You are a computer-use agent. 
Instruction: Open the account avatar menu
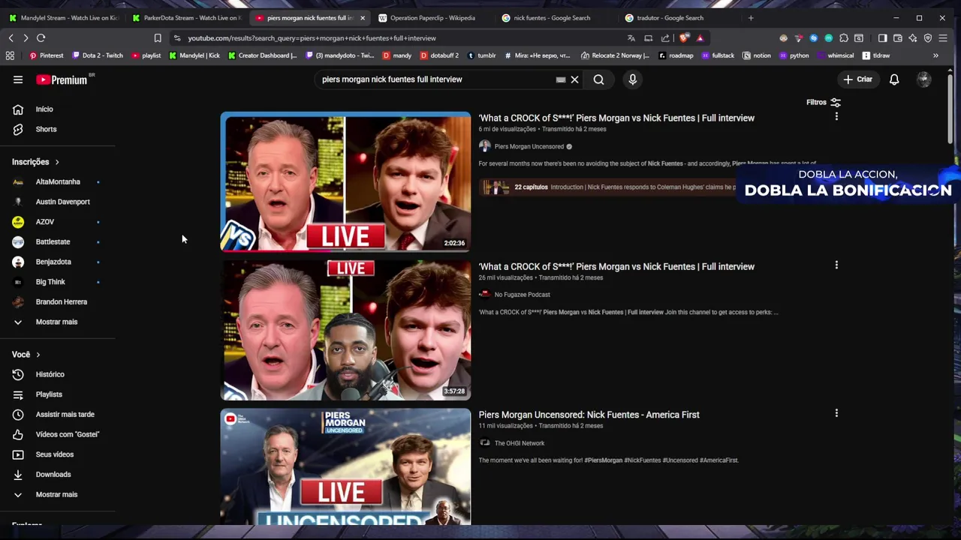(924, 79)
